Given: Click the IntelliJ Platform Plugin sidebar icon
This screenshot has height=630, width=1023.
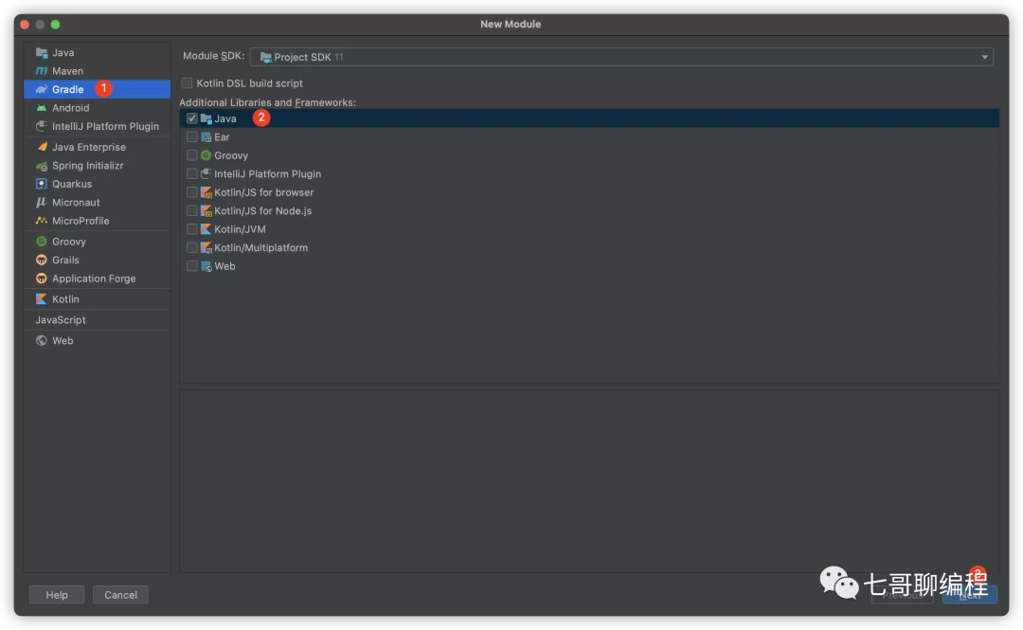Looking at the screenshot, I should [42, 126].
